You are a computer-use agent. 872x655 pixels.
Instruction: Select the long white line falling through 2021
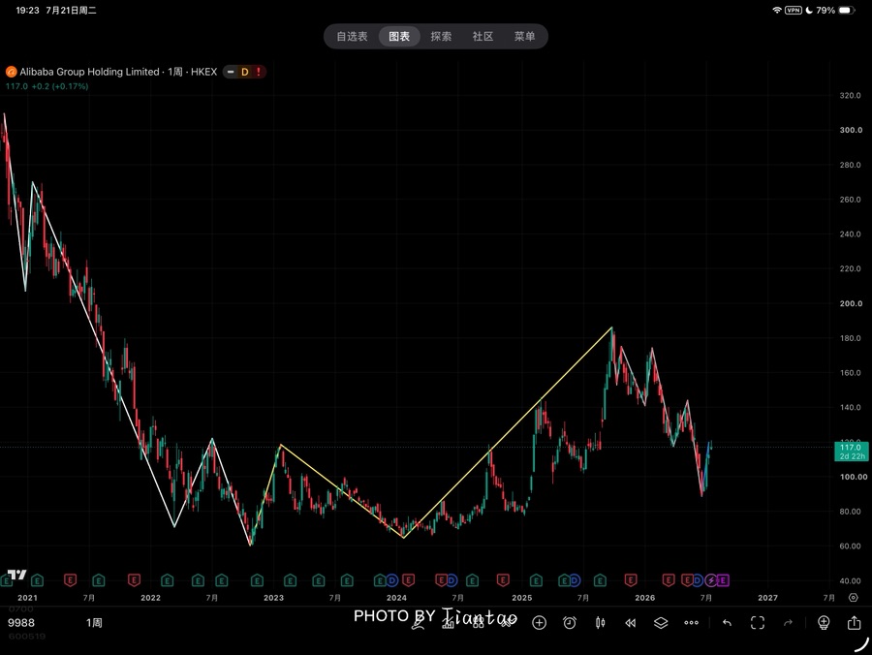(103, 354)
